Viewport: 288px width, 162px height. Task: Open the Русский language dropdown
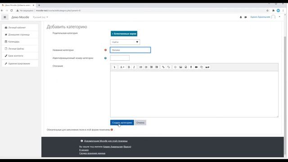(40, 17)
